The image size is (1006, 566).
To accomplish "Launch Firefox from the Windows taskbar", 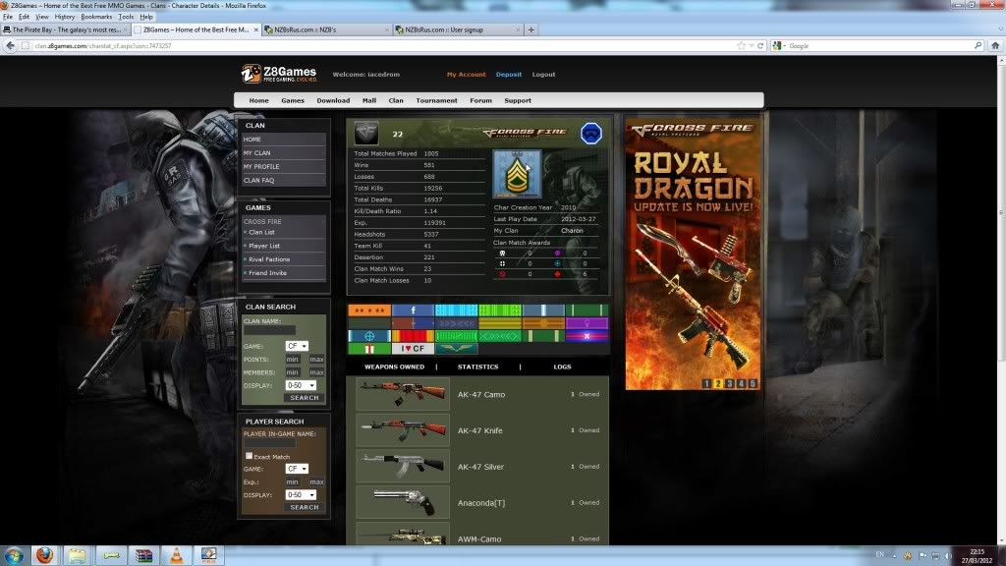I will click(44, 555).
